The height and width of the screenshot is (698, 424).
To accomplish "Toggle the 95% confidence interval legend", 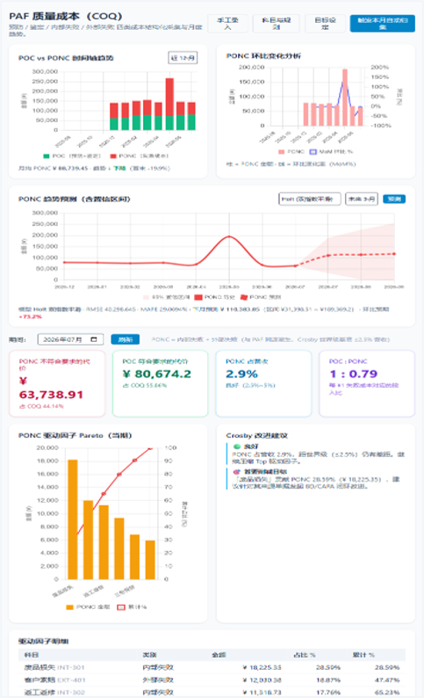I will [x=166, y=297].
